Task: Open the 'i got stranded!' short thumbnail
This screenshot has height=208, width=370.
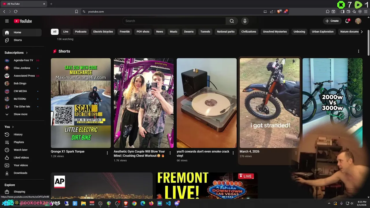Action: click(270, 103)
